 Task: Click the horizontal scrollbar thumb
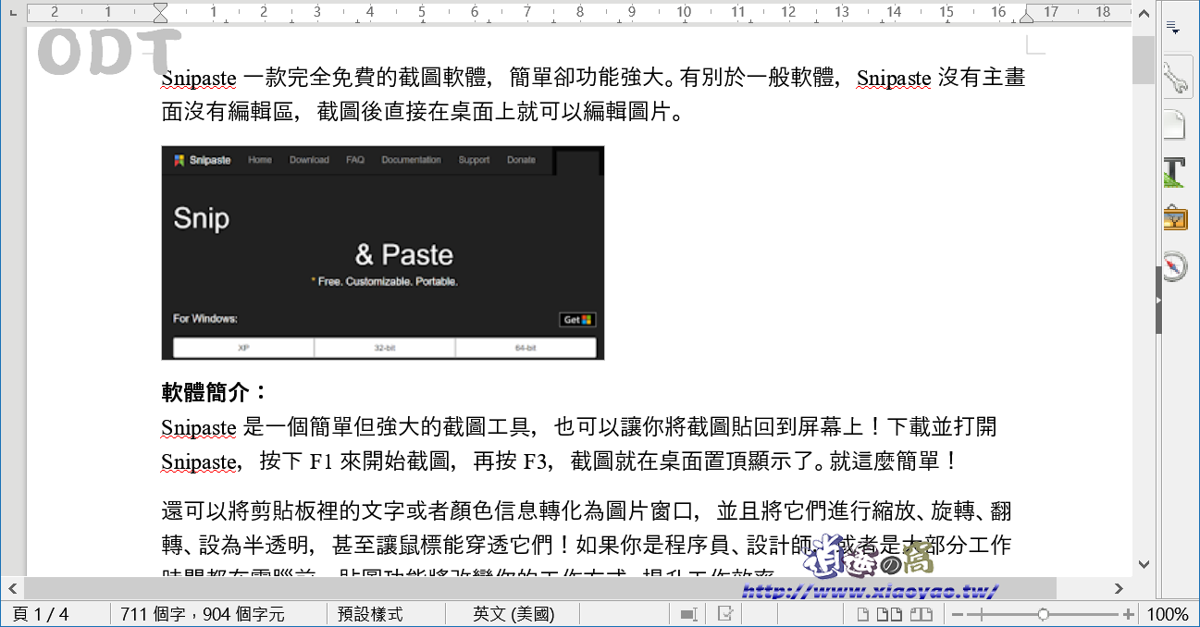pyautogui.click(x=540, y=587)
